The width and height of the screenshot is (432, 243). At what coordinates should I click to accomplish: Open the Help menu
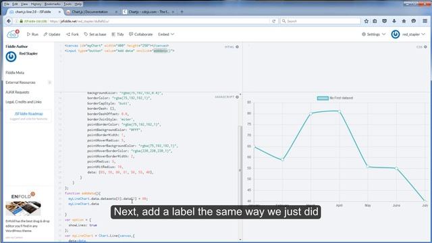(78, 4)
